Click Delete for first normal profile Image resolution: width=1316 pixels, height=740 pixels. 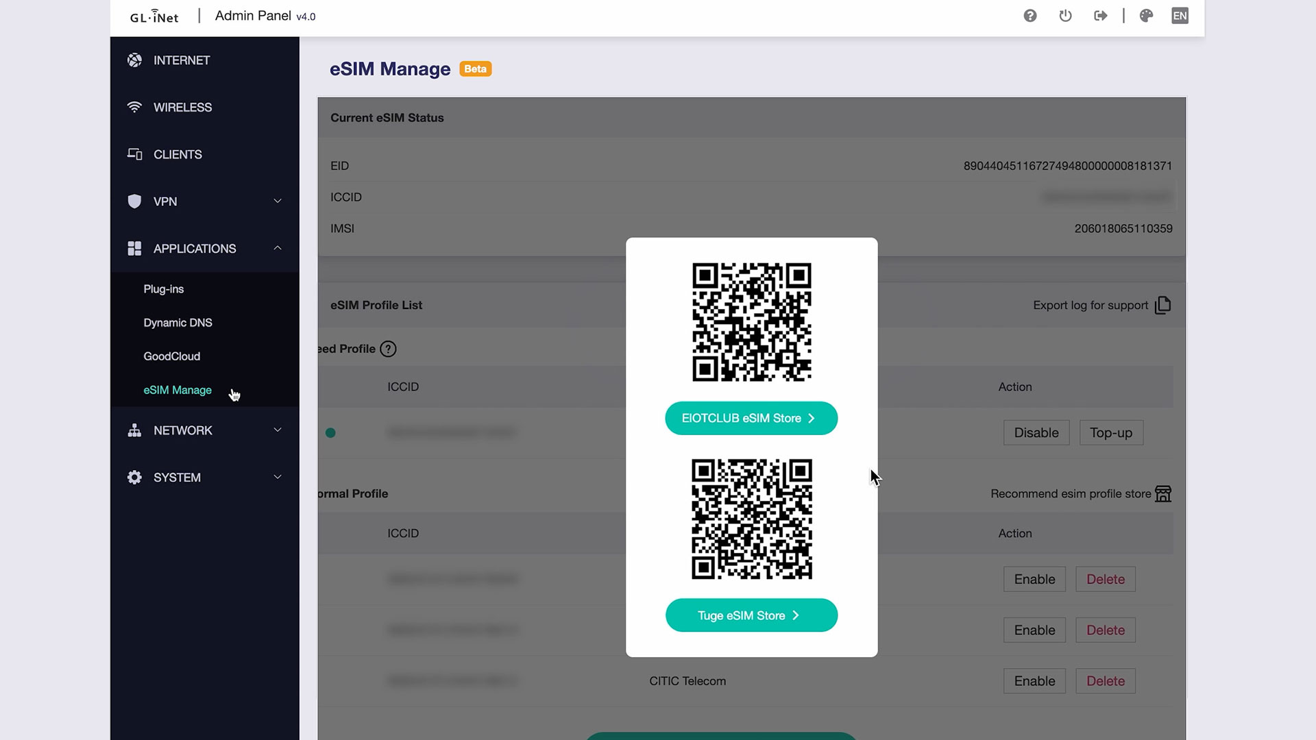tap(1106, 580)
